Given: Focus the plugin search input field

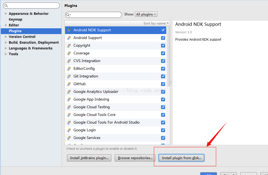Looking at the screenshot, I should tap(94, 15).
